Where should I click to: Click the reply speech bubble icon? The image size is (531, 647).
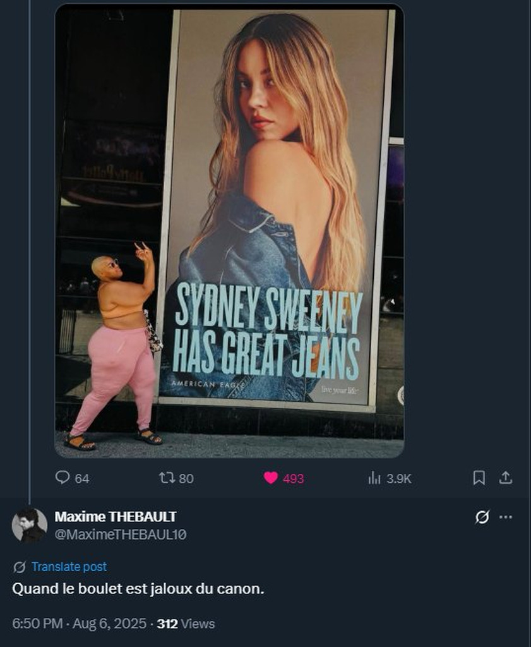tap(62, 478)
